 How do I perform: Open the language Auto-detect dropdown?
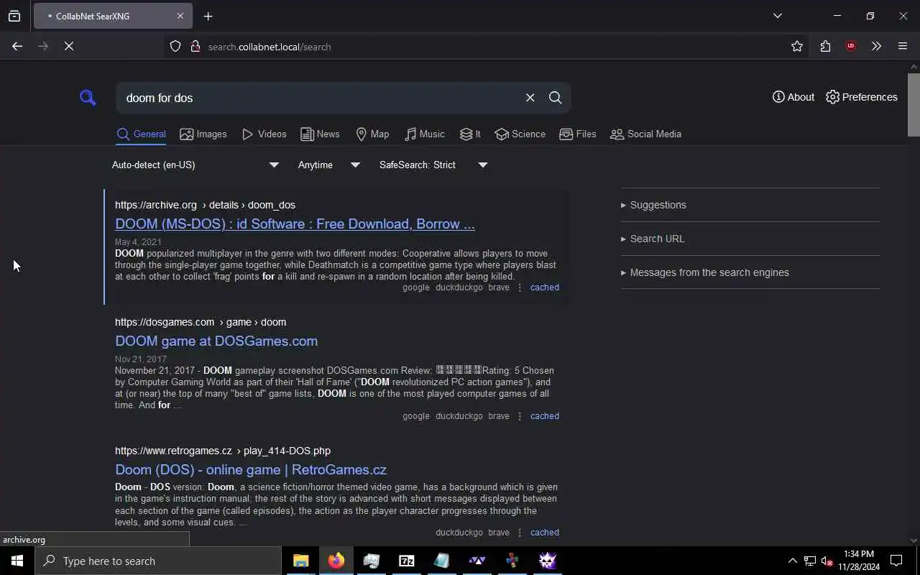tap(195, 165)
